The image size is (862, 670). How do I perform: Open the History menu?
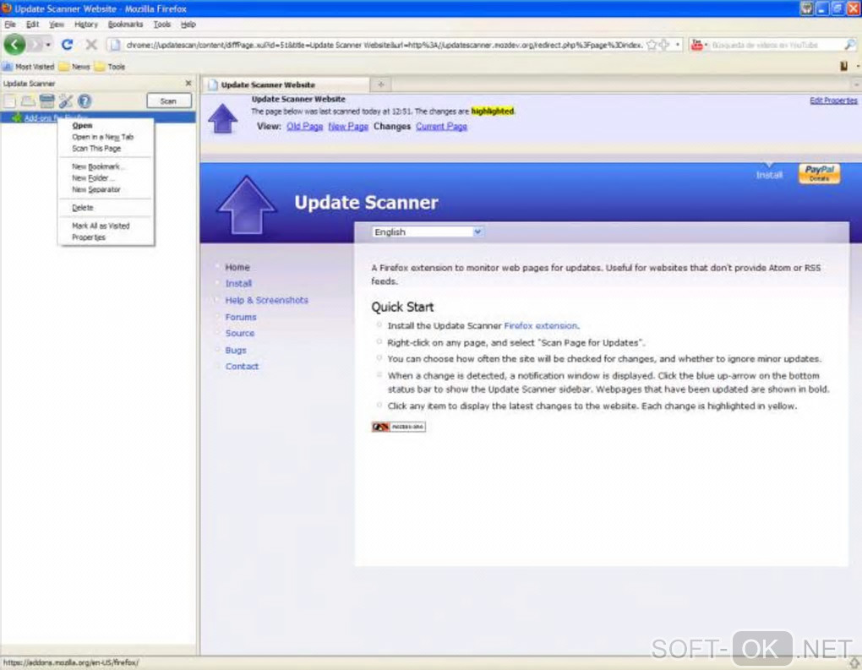pyautogui.click(x=85, y=25)
